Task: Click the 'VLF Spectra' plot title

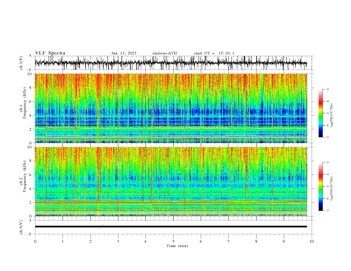Action: [x=50, y=53]
